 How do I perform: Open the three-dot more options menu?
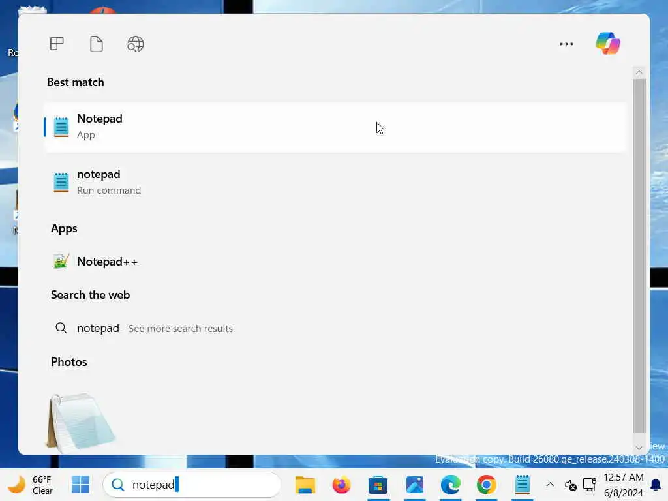tap(566, 44)
